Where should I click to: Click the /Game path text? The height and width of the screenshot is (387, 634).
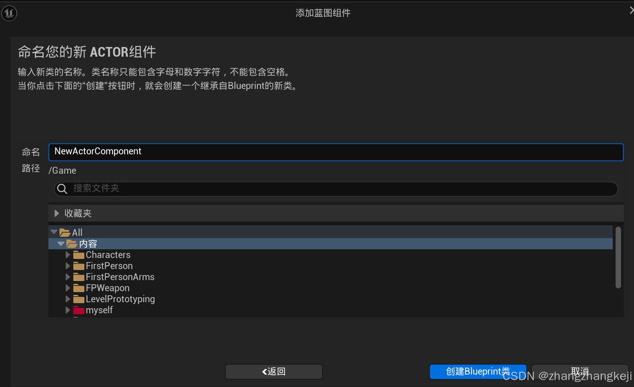tap(62, 170)
